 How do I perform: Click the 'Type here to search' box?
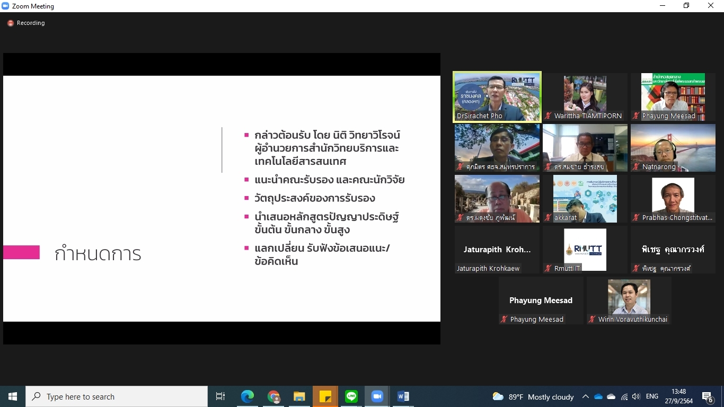tap(117, 396)
